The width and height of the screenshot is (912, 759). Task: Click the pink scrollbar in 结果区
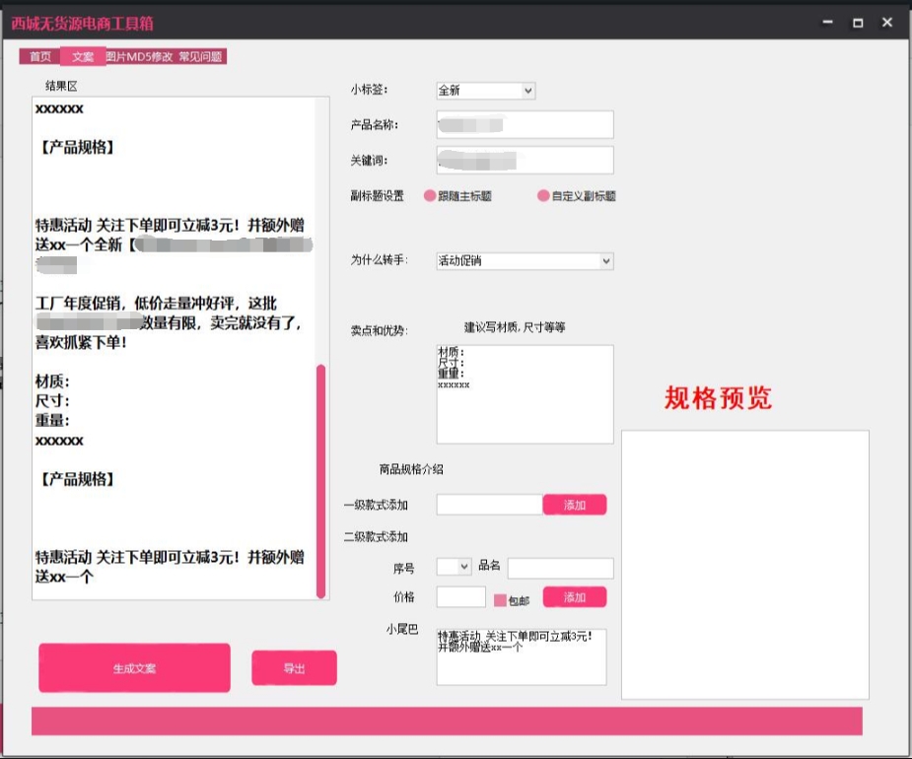[320, 481]
